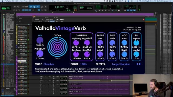Viewport: 173px width, 97px height.
Task: Open ValhallaVintageVerb insert selector dropdown
Action: pyautogui.click(x=38, y=21)
